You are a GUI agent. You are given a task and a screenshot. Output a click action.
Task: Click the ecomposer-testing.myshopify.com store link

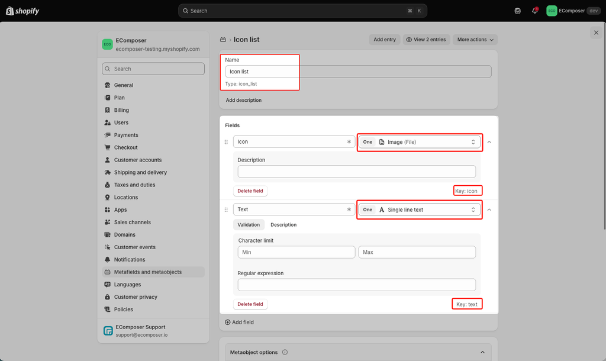pos(157,49)
